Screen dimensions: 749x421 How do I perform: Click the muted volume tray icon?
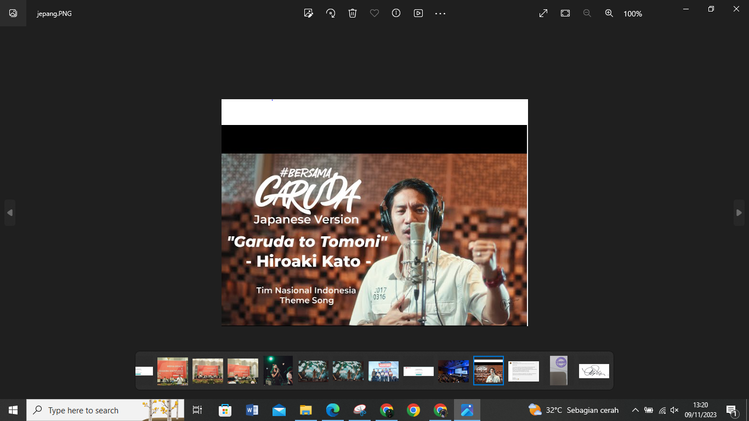(x=675, y=410)
